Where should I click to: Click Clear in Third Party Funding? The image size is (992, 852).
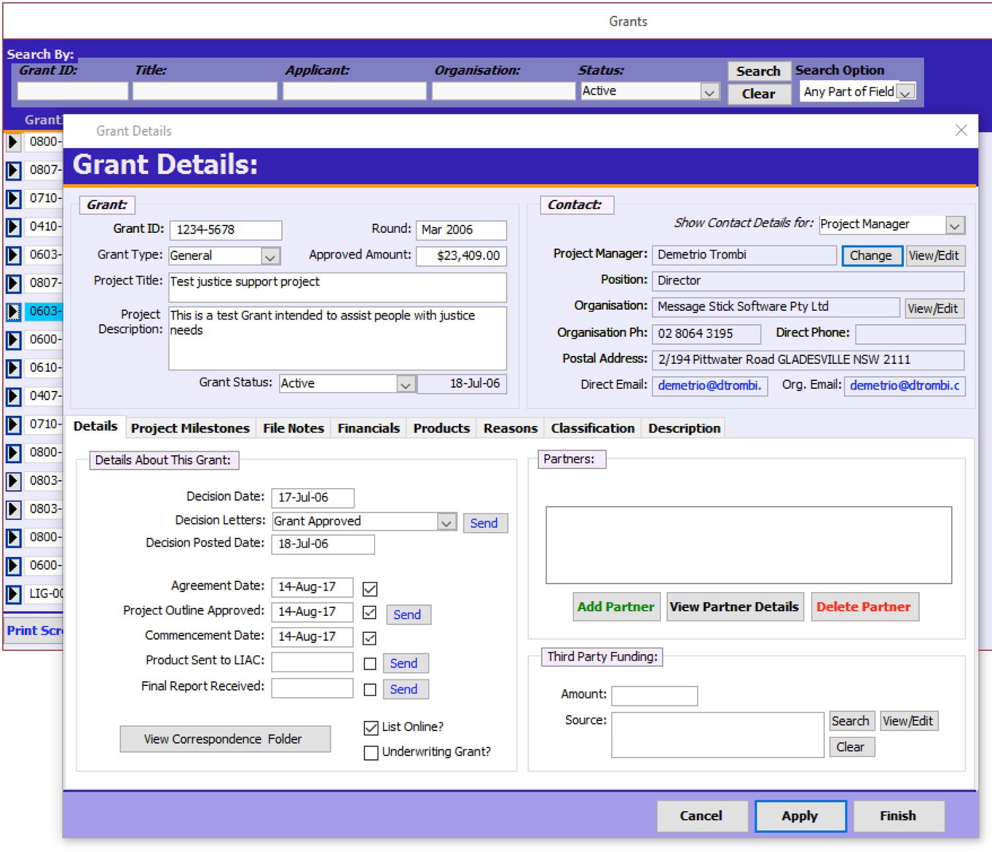click(x=852, y=747)
